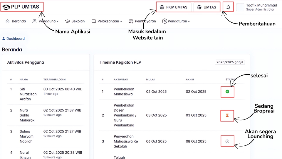Click the '13 hours ago' label

click(52, 157)
